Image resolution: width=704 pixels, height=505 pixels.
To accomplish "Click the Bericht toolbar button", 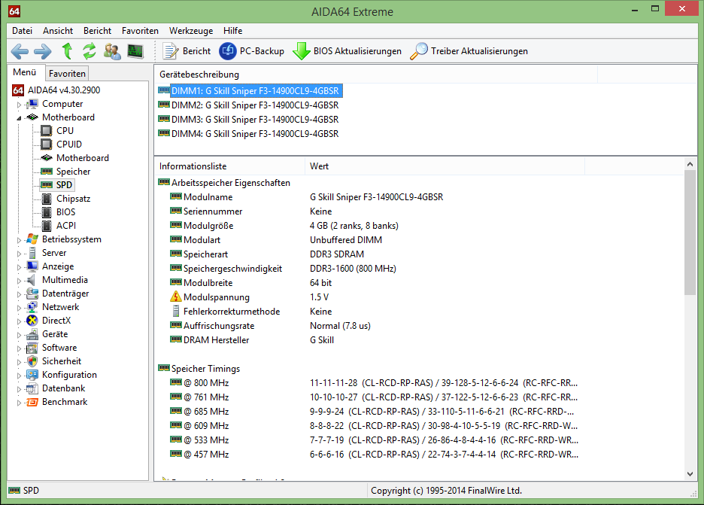I will coord(187,51).
